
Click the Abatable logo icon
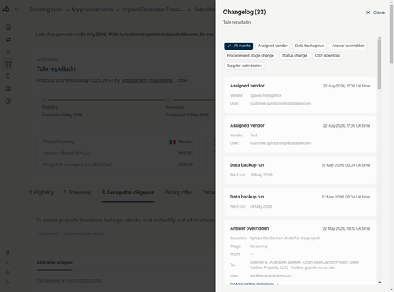[x=6, y=9]
